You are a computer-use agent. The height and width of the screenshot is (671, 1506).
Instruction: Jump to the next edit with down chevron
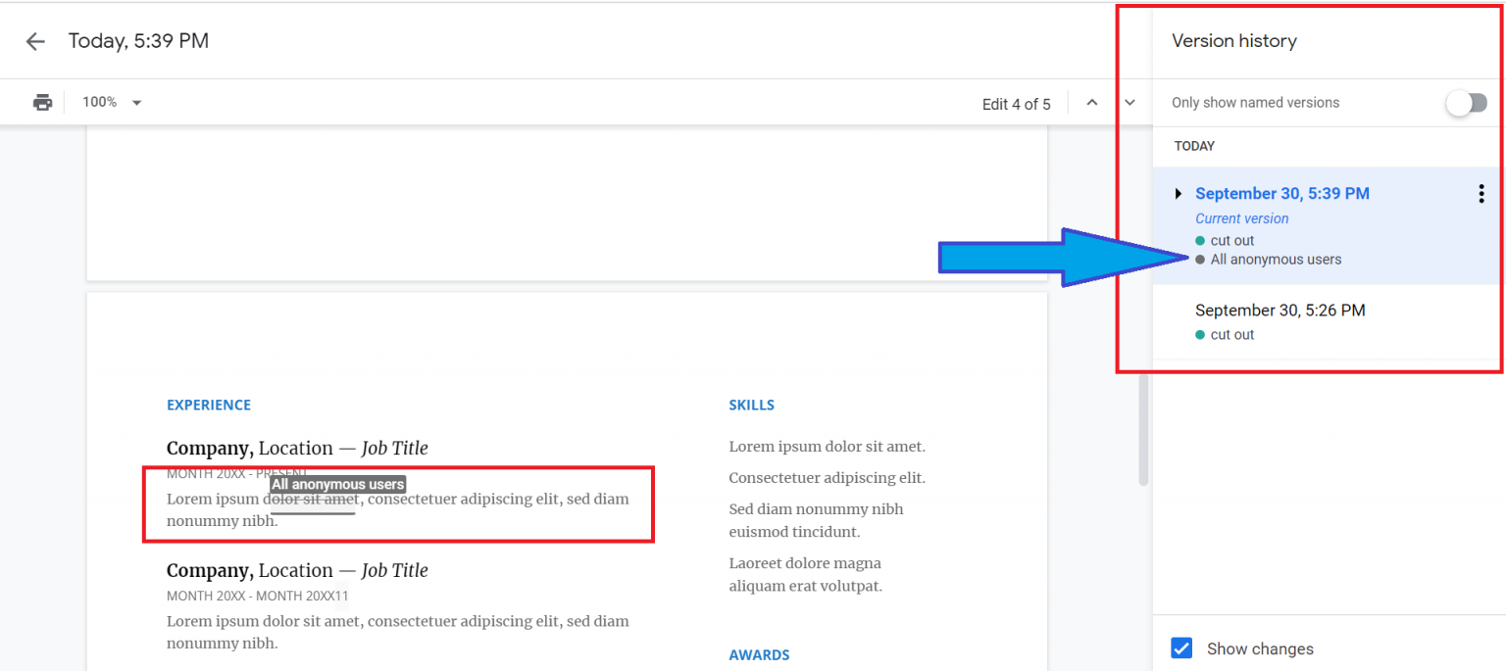pyautogui.click(x=1129, y=103)
